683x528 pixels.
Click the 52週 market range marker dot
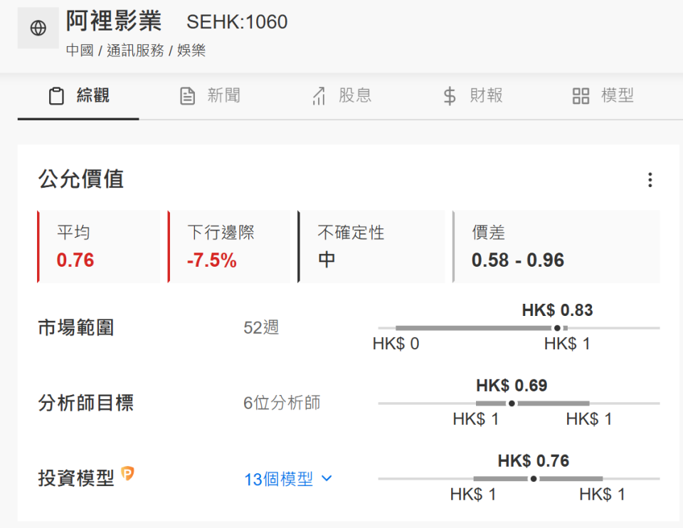(557, 328)
